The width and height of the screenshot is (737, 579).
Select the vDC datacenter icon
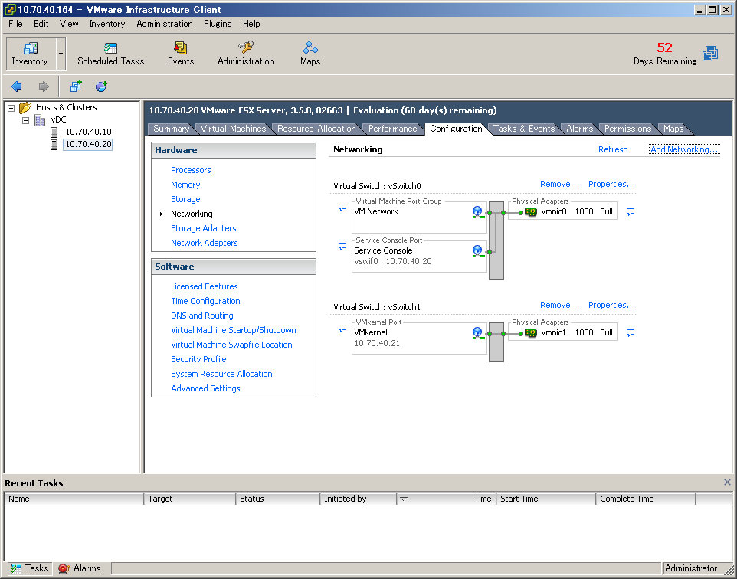point(40,119)
